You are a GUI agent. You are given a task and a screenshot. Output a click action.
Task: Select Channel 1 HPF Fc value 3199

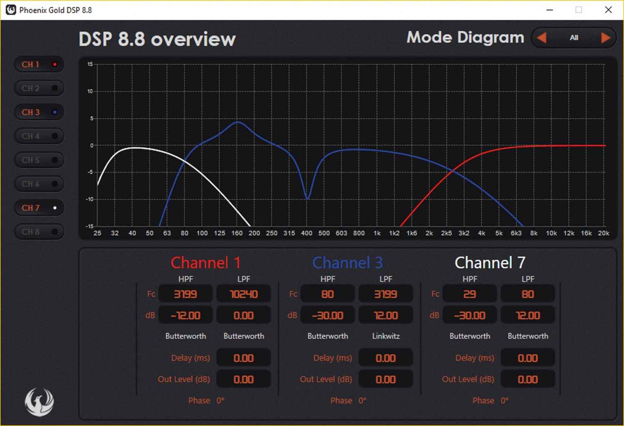click(x=186, y=294)
